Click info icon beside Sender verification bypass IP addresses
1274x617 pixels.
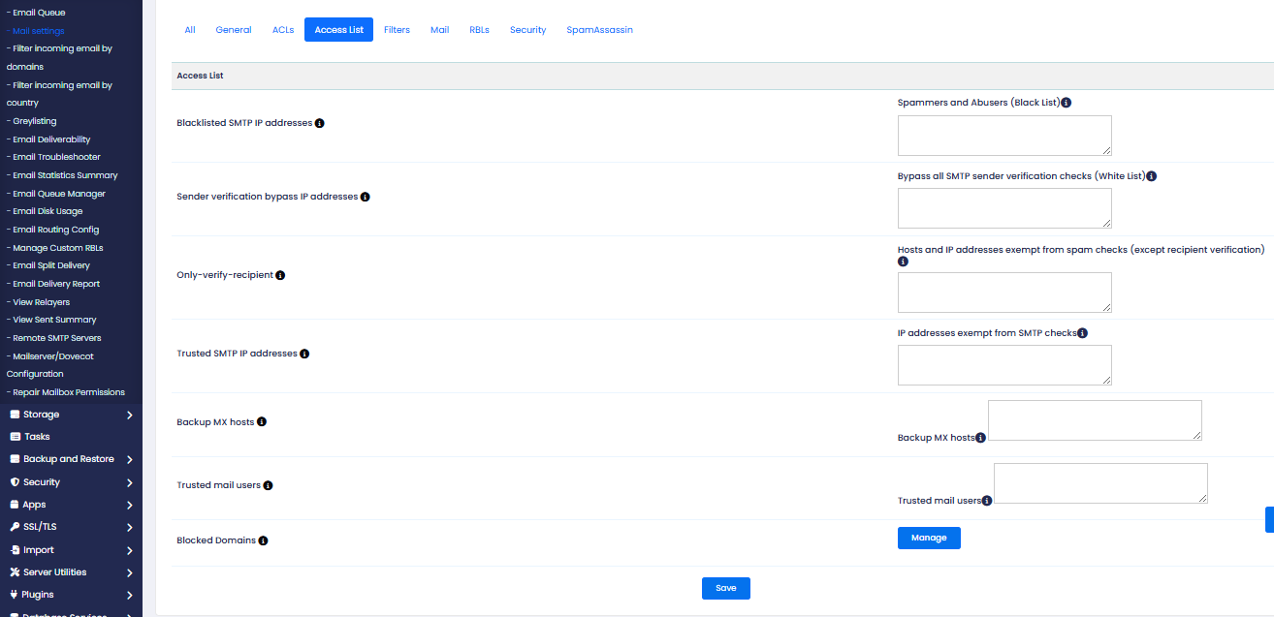pos(366,197)
